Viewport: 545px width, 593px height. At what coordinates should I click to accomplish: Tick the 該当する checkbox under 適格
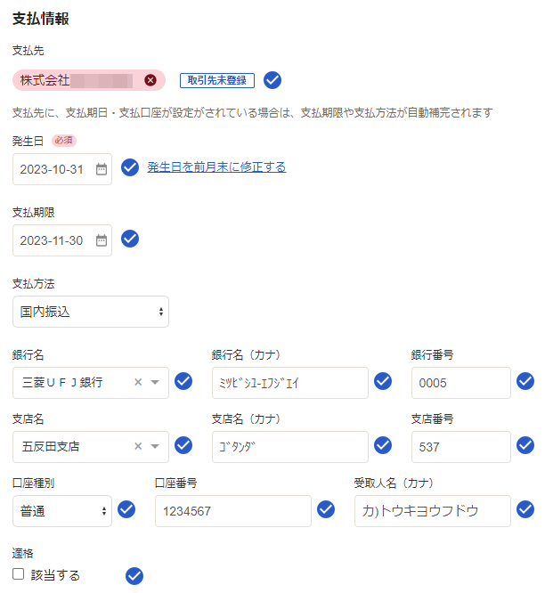click(19, 574)
